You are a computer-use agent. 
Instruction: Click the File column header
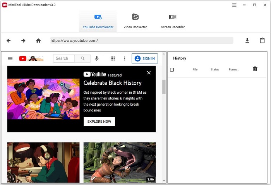point(195,69)
